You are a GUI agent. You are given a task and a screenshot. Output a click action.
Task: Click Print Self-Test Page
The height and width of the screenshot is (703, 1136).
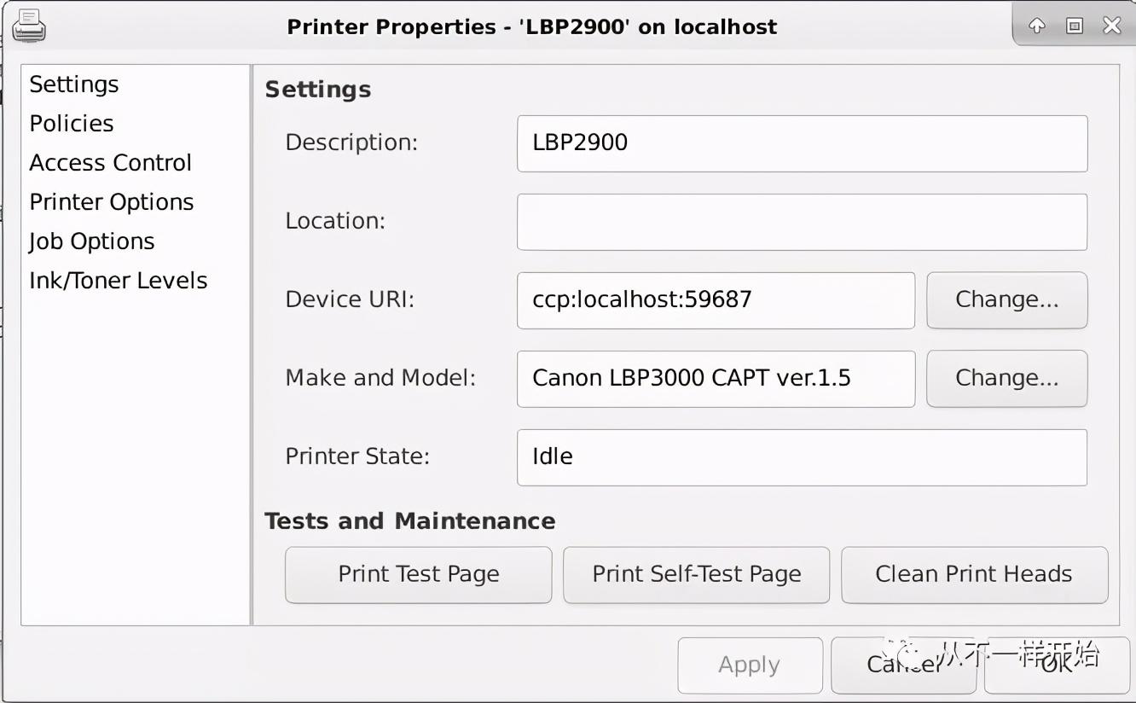click(x=697, y=575)
